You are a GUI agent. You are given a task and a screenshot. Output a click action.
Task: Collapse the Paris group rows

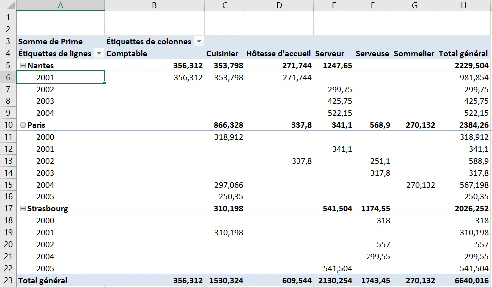pyautogui.click(x=23, y=125)
